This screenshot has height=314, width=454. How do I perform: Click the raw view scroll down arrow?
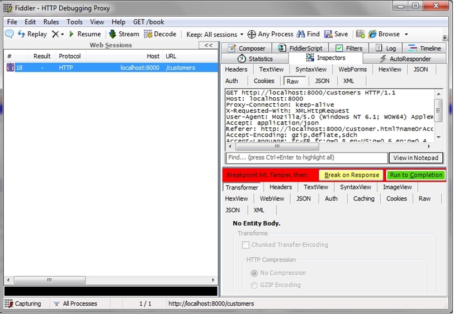[438, 137]
